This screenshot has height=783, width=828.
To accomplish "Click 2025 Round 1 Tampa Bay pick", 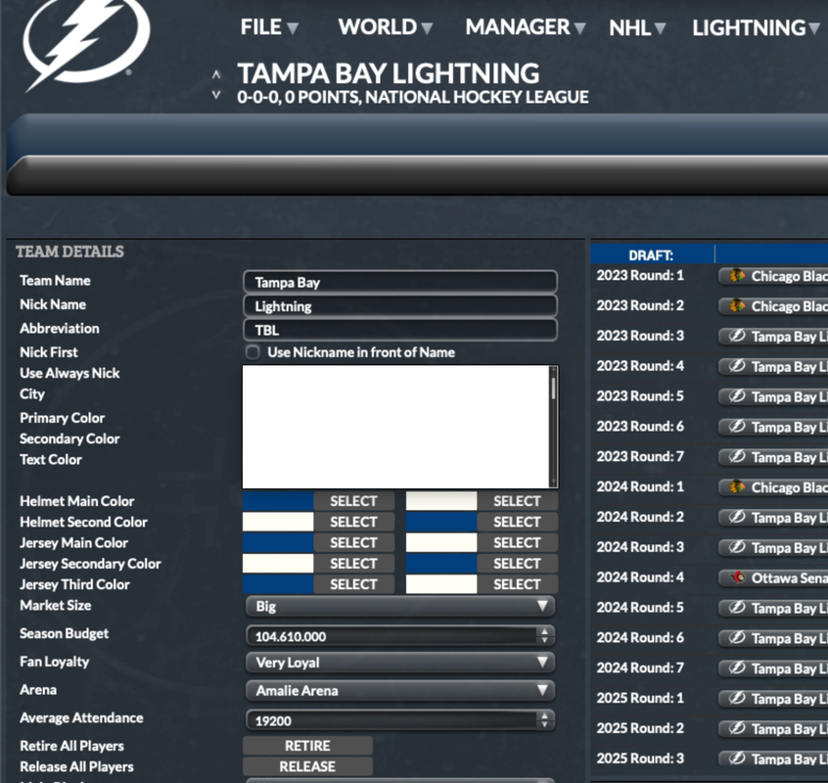I will (773, 699).
